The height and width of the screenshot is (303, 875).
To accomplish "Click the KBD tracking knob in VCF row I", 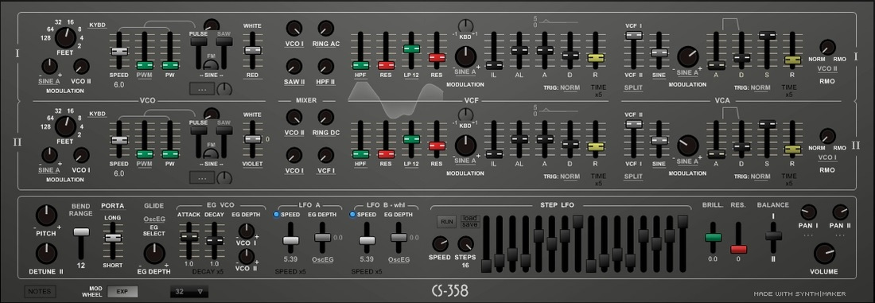I will tap(465, 25).
